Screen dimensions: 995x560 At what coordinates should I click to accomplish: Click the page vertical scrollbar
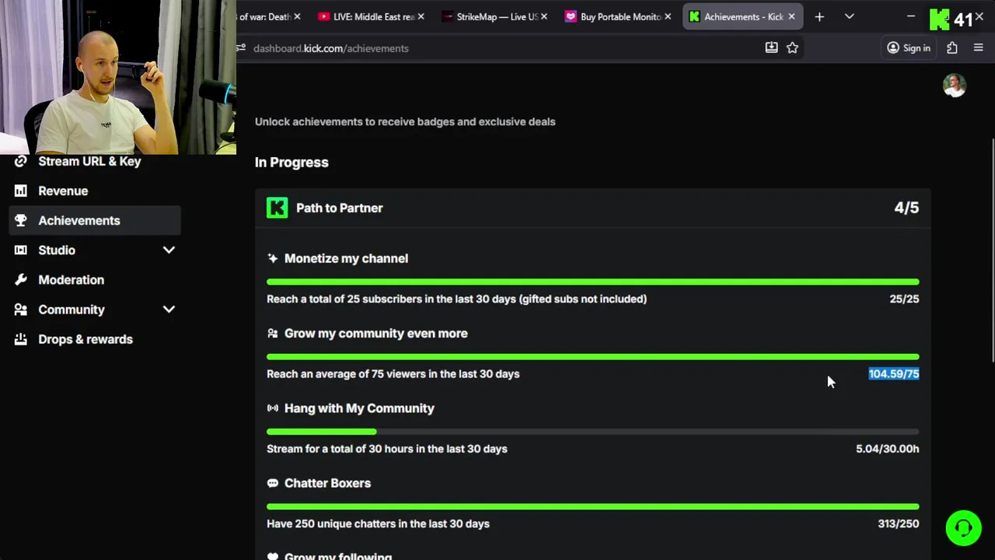click(992, 250)
